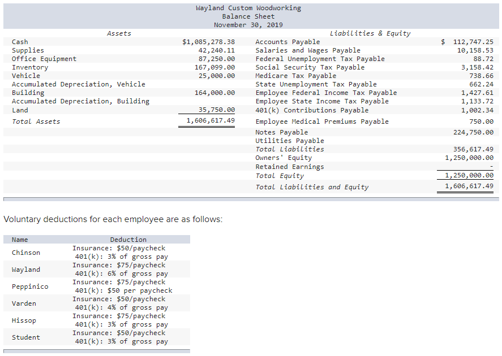Click Total Liabilities value 356,617.49

(x=473, y=149)
